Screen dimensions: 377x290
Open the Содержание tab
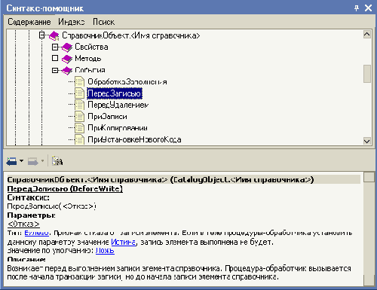[x=29, y=22]
